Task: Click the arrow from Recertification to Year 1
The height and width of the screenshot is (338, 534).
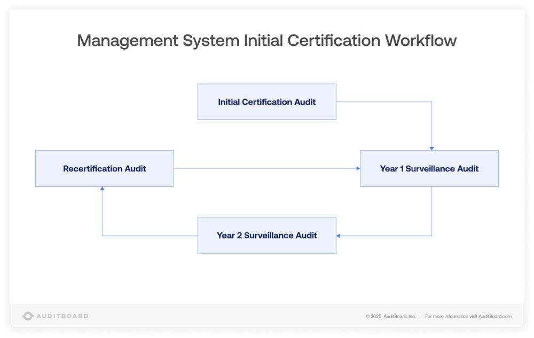Action: coord(267,168)
